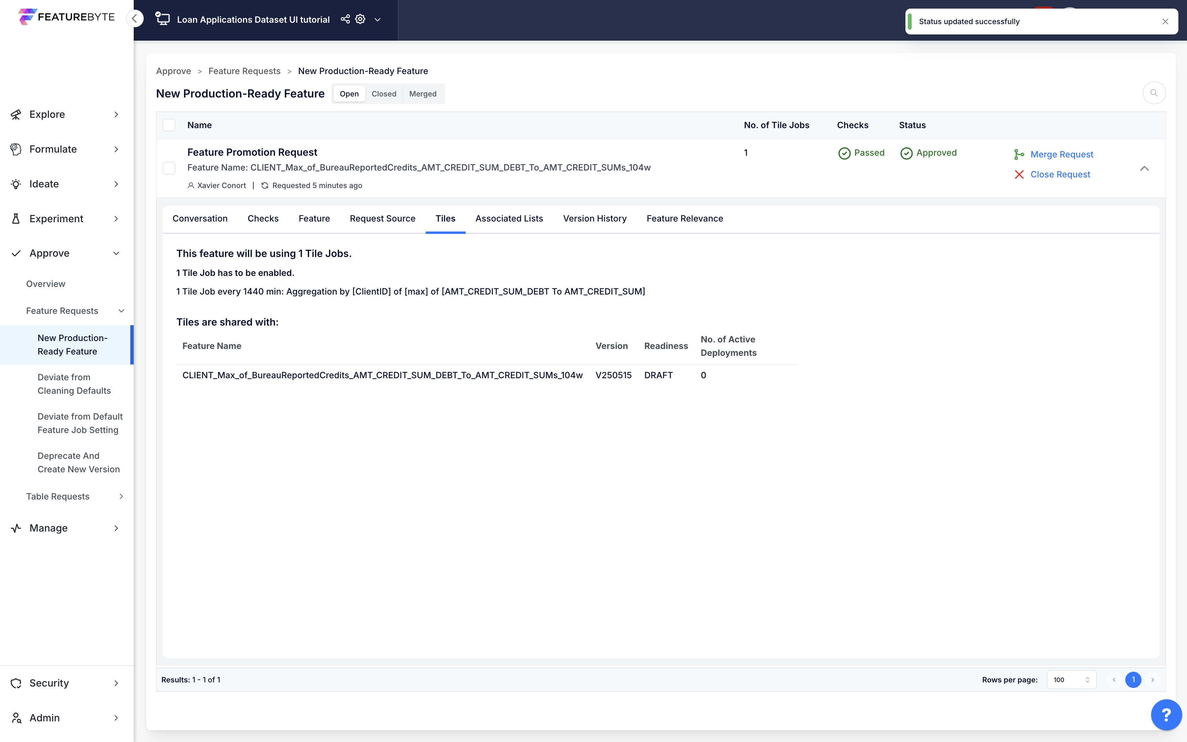The image size is (1187, 742).
Task: Collapse the sidebar with arrow button
Action: [134, 19]
